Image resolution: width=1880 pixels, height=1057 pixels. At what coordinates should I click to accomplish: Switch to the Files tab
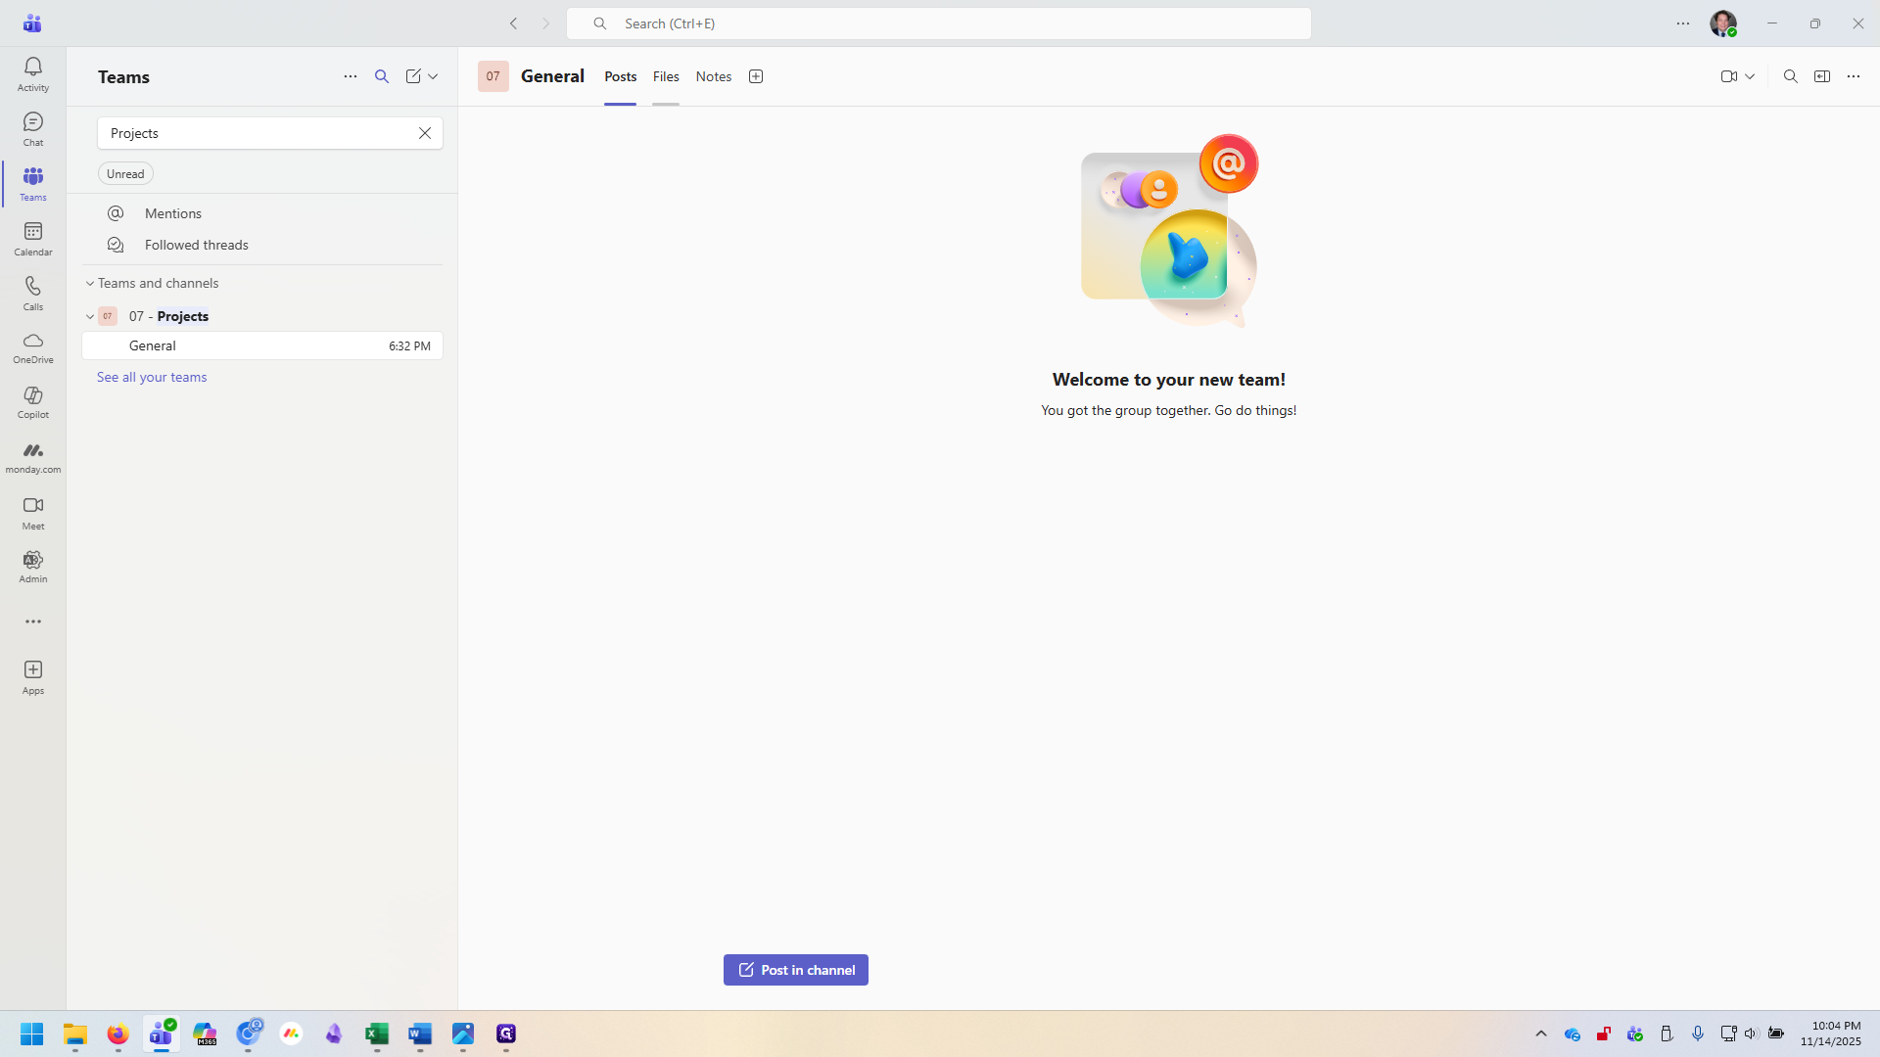665,75
